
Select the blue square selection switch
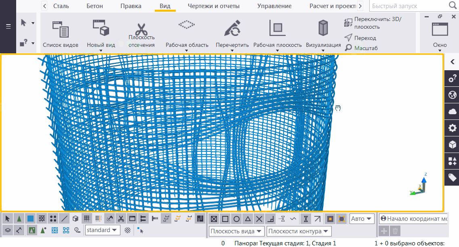tap(30, 219)
